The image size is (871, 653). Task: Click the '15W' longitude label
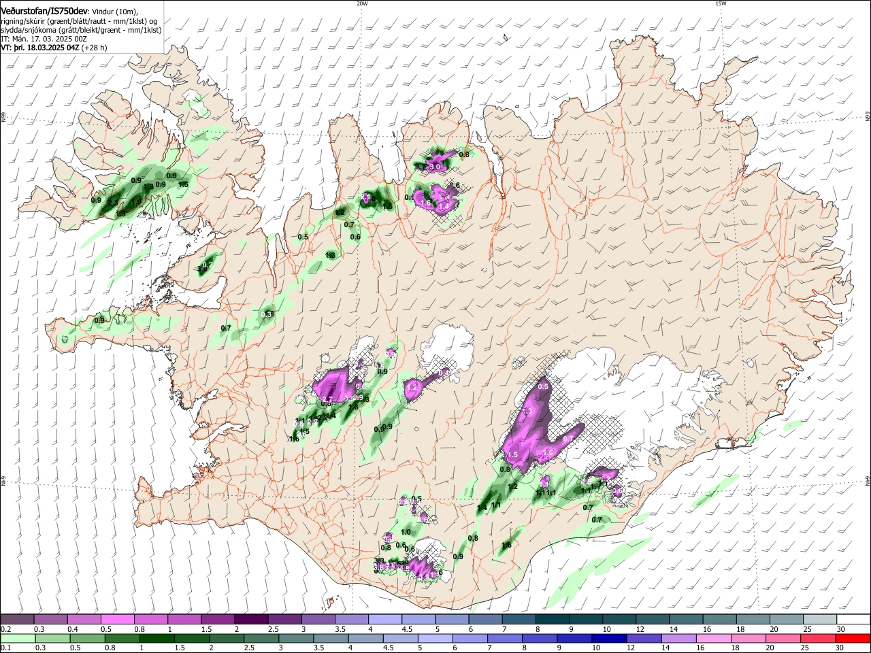coord(721,3)
